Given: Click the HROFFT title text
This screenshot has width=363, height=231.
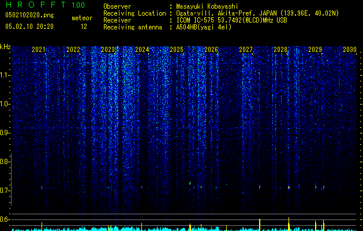Looking at the screenshot, I should coord(35,5).
